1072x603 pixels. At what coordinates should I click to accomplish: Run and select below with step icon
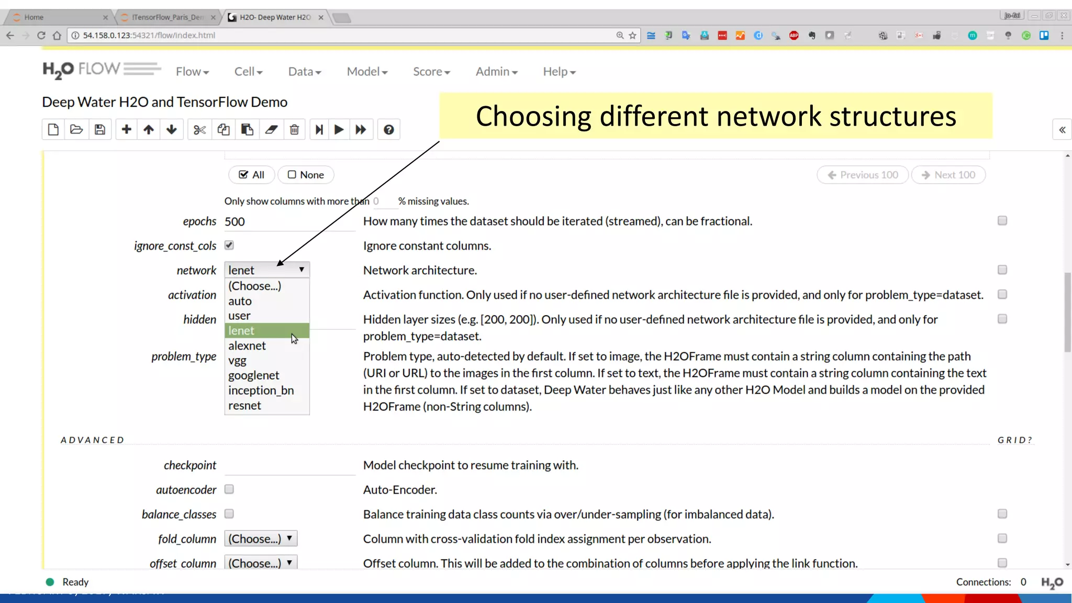tap(319, 130)
